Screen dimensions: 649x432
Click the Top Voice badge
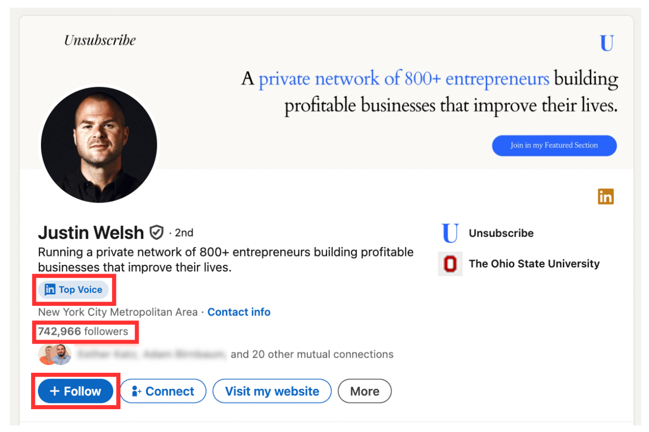click(x=73, y=290)
